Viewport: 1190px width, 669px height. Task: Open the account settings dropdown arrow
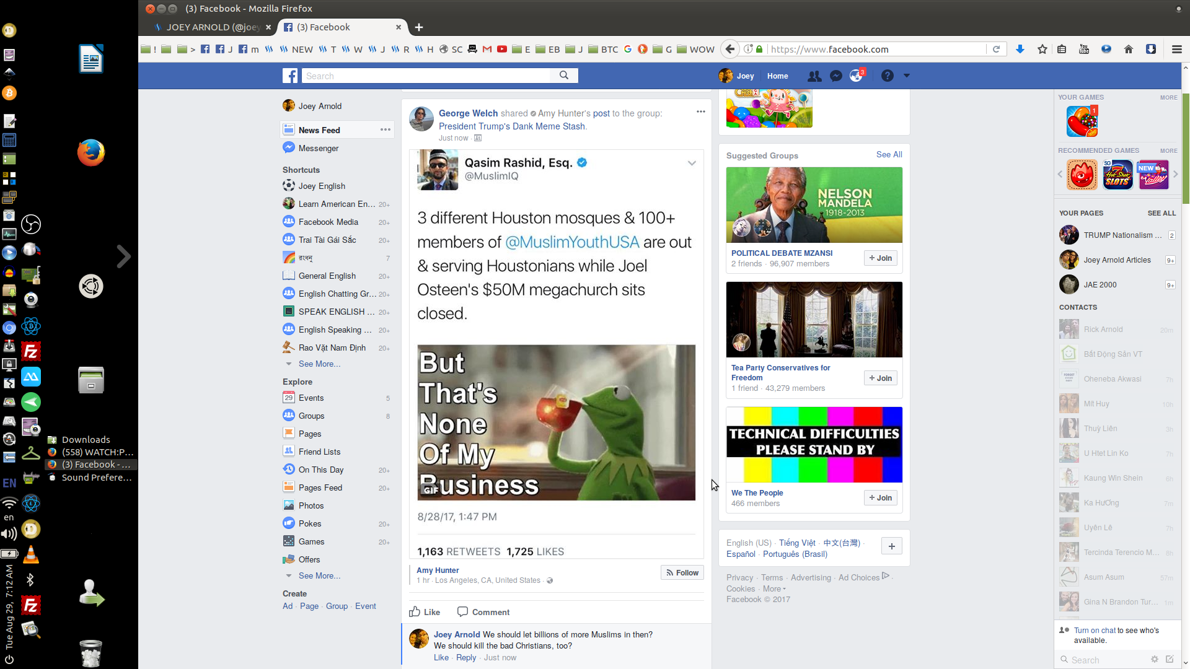[907, 76]
